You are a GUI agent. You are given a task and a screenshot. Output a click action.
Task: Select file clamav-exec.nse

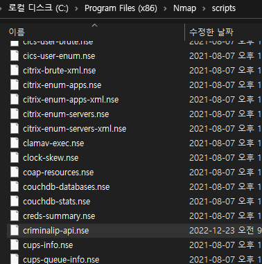pyautogui.click(x=53, y=143)
